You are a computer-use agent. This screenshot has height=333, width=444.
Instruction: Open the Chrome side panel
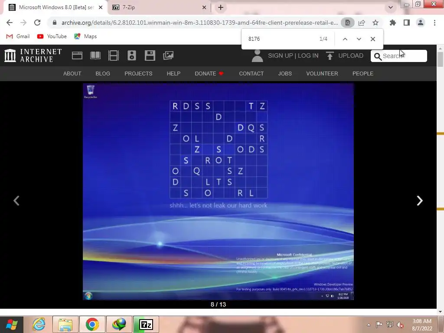coord(407,23)
